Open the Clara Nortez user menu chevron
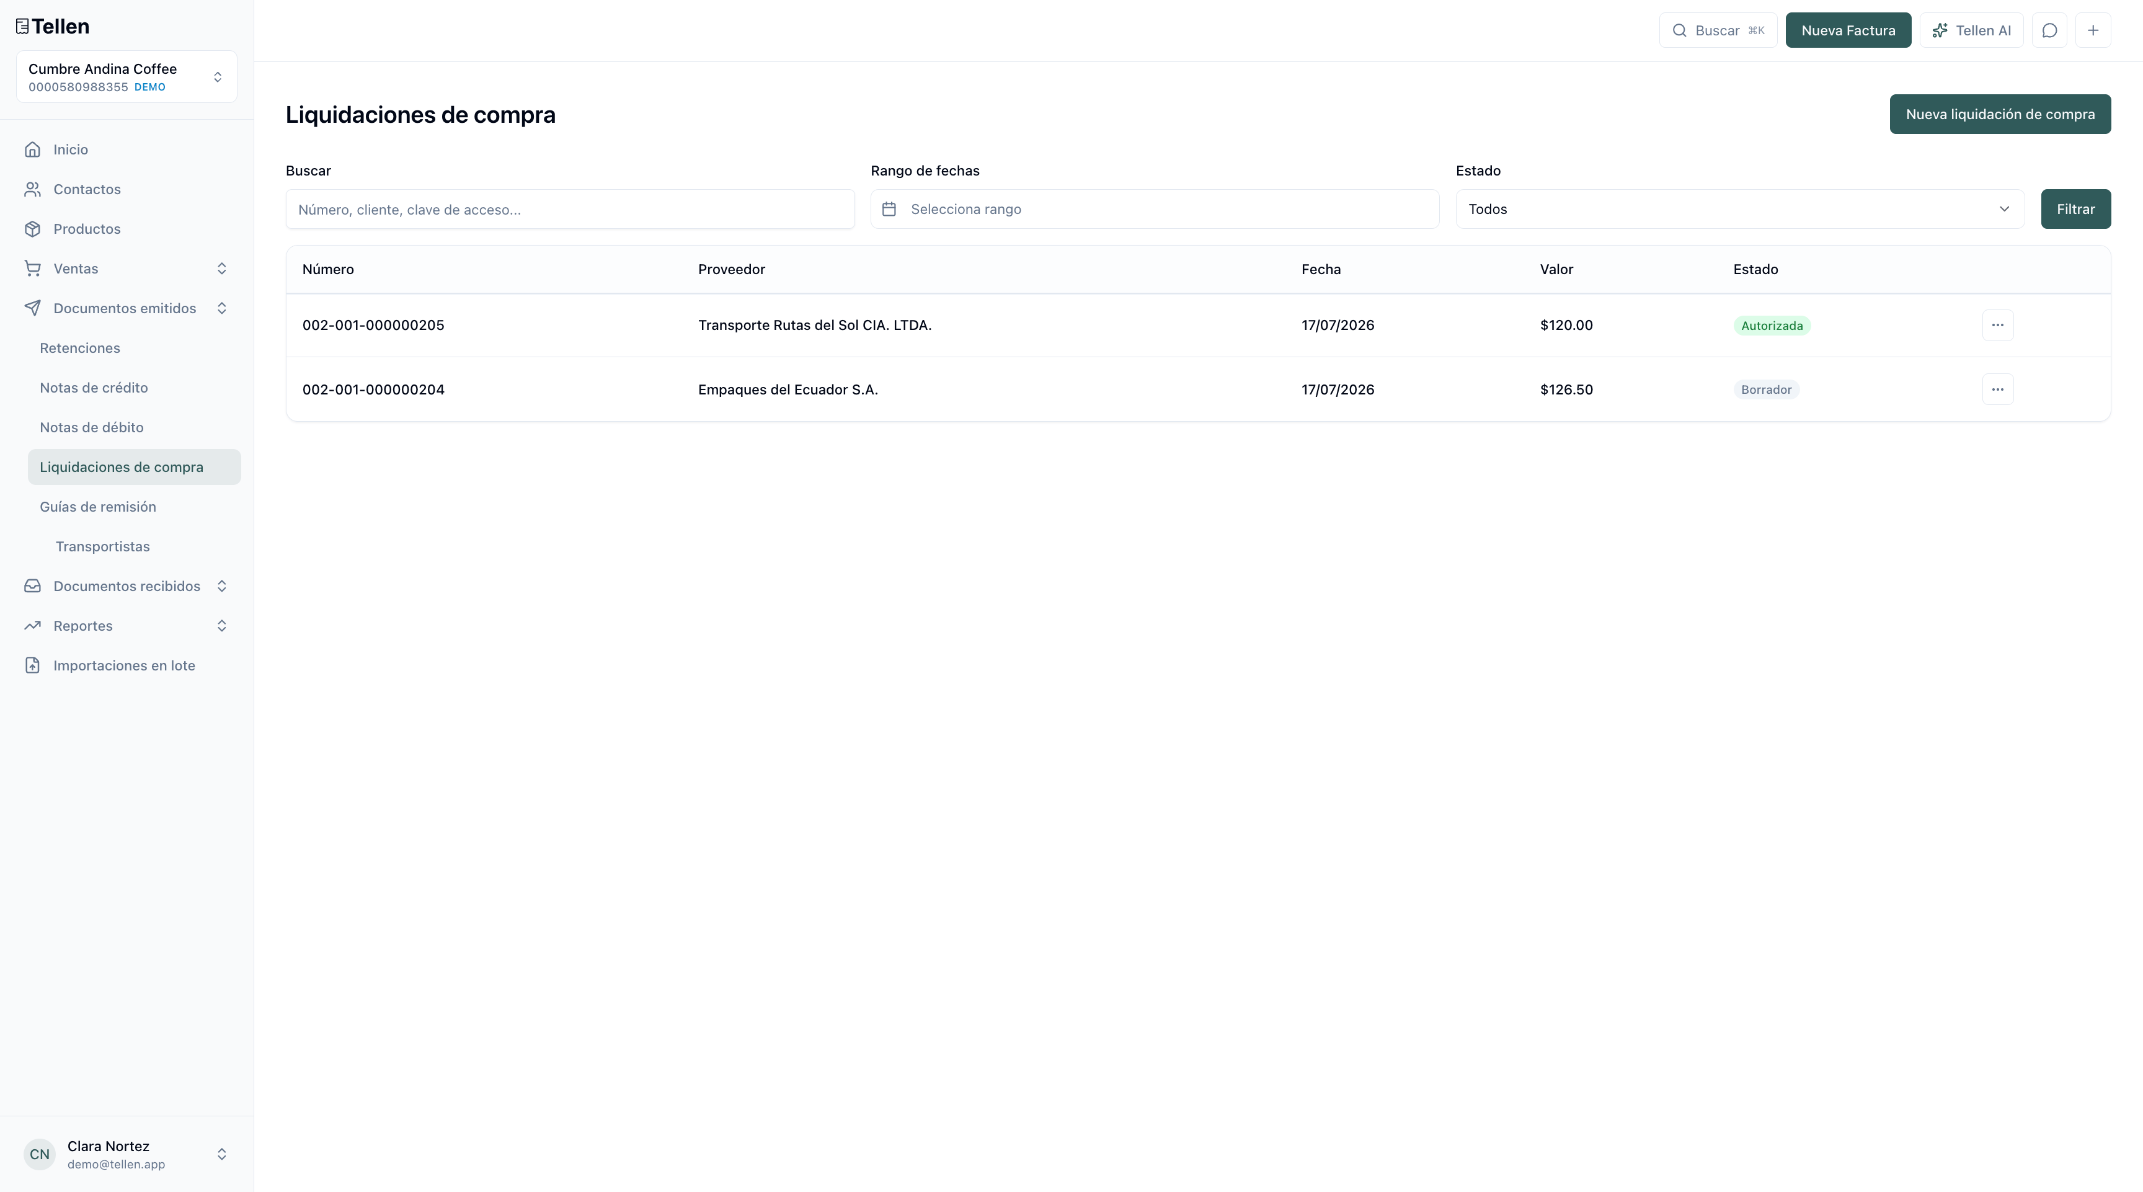The height and width of the screenshot is (1192, 2143). pyautogui.click(x=222, y=1154)
